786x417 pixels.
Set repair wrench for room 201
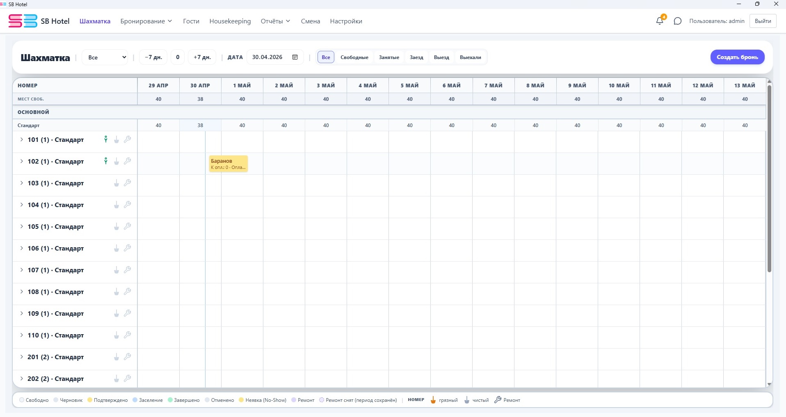coord(128,357)
